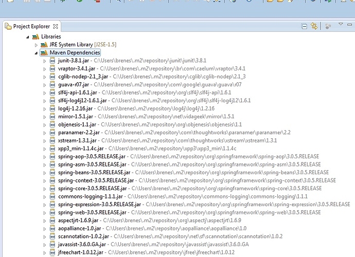
Task: Click the spring-aop-3.0.5.RELEASE.jar jar icon
Action: 52,156
